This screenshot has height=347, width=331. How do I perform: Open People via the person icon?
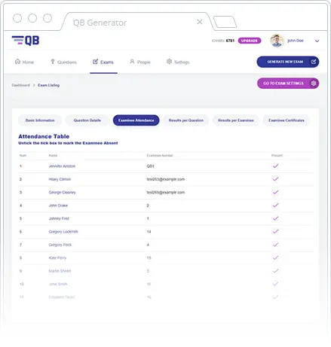point(132,62)
